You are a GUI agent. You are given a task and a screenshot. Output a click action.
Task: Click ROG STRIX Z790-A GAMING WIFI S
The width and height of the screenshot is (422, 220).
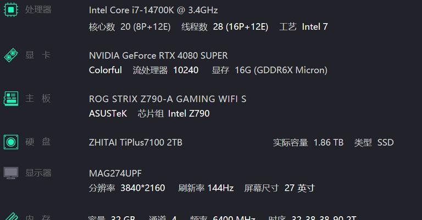pyautogui.click(x=168, y=99)
